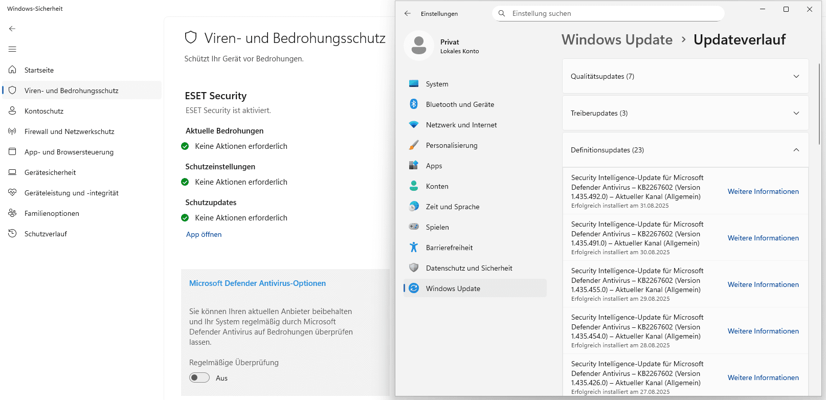Image resolution: width=826 pixels, height=400 pixels.
Task: Open the Windows-Sicherheit hamburger menu
Action: 12,49
